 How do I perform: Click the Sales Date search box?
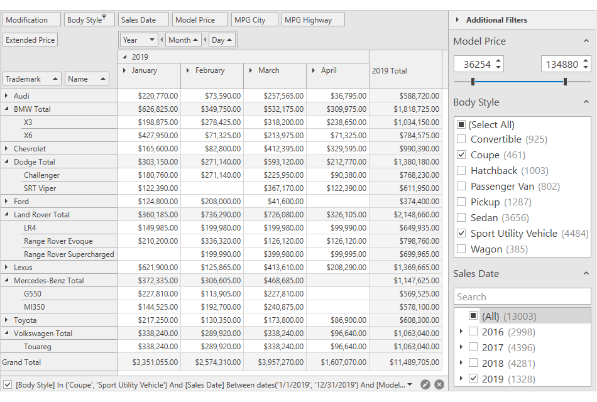(522, 297)
